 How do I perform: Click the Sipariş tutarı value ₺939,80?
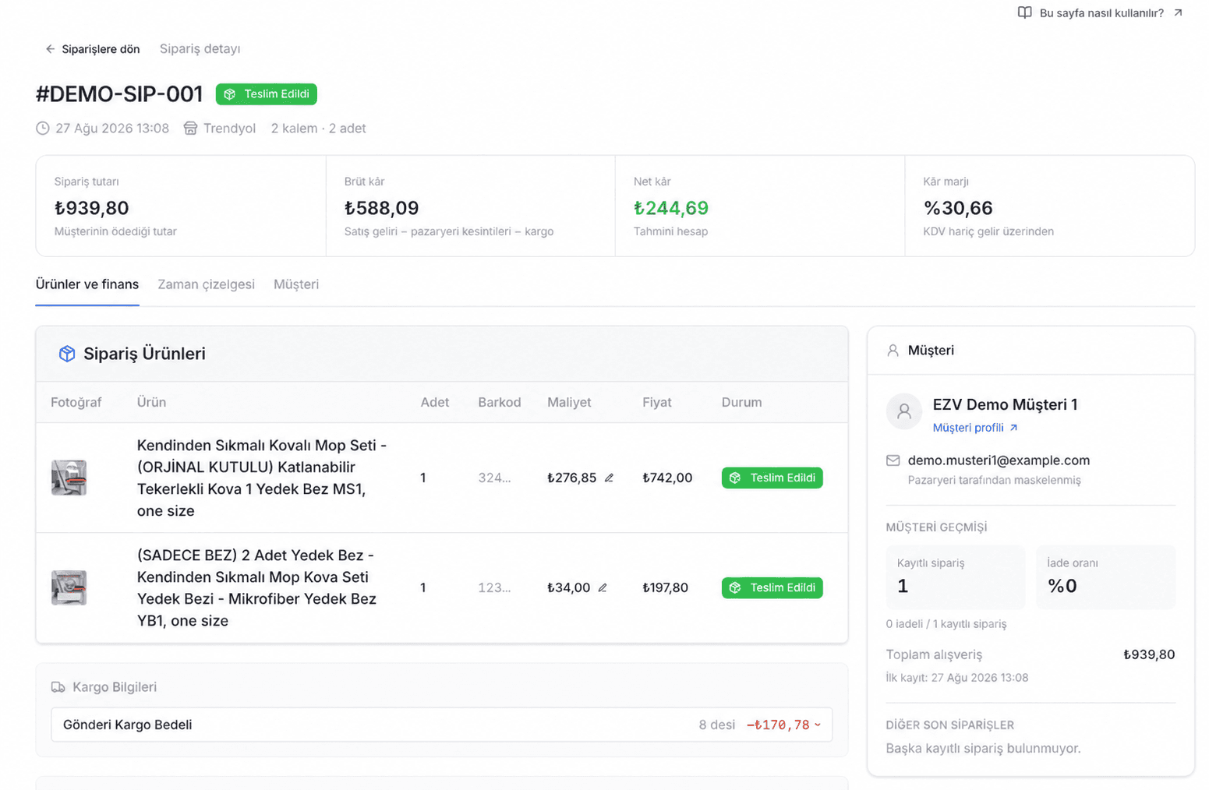[92, 208]
